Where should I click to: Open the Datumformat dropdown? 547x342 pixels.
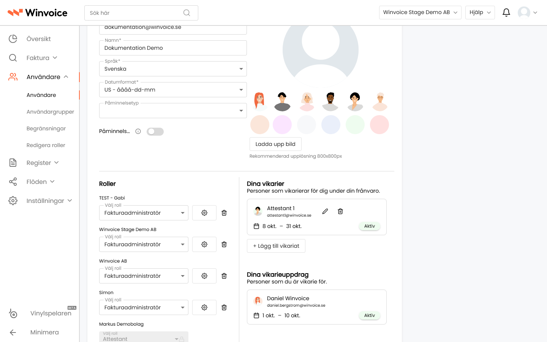point(173,90)
